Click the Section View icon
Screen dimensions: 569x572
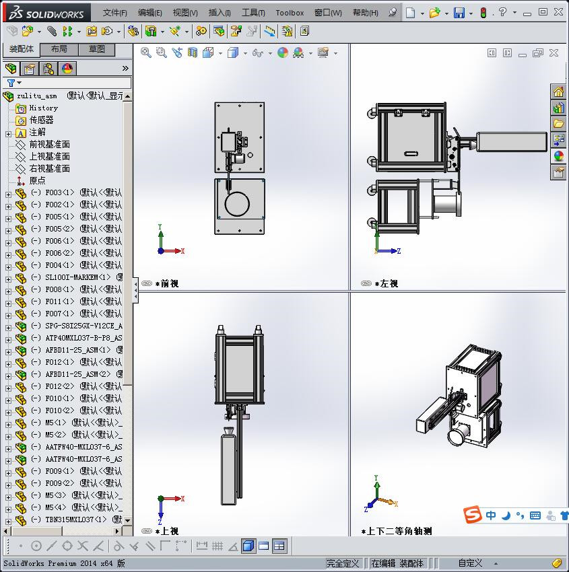193,53
